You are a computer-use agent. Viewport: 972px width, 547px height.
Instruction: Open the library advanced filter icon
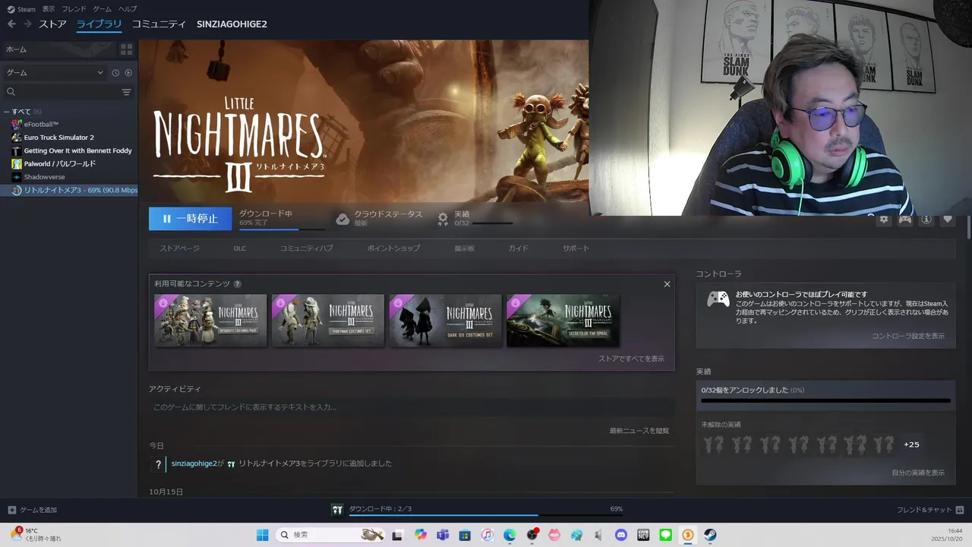coord(127,92)
